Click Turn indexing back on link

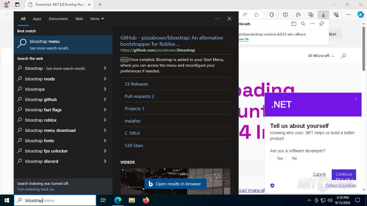[36, 189]
